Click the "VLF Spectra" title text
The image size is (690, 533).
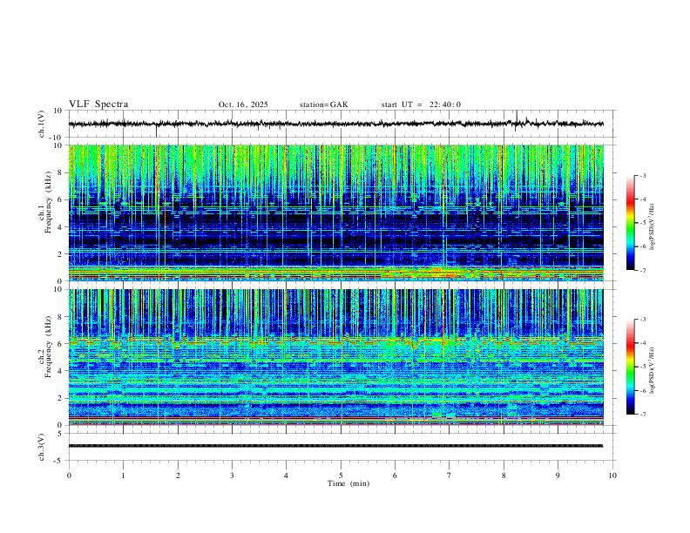click(x=98, y=105)
